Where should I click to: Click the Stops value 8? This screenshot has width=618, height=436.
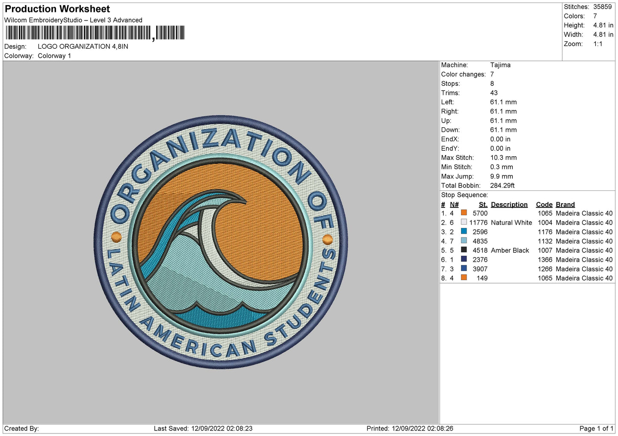coord(492,84)
